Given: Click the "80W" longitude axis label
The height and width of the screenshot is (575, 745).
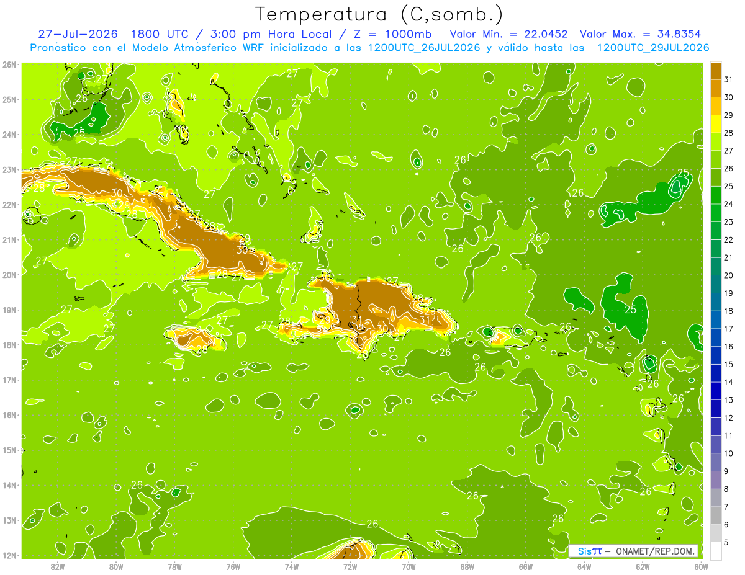Looking at the screenshot, I should (115, 566).
